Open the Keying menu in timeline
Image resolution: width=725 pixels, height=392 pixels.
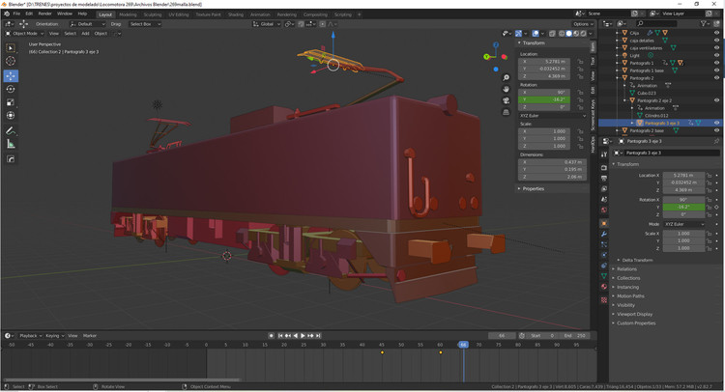pos(52,335)
